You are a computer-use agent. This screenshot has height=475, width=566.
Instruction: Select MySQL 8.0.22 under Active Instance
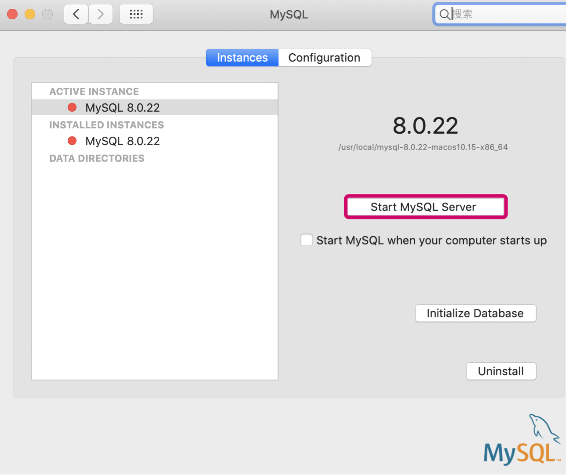[x=155, y=107]
